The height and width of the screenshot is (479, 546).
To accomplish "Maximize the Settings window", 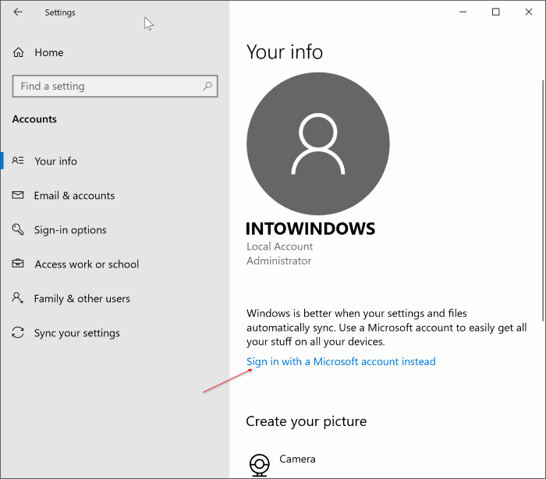I will pyautogui.click(x=495, y=12).
